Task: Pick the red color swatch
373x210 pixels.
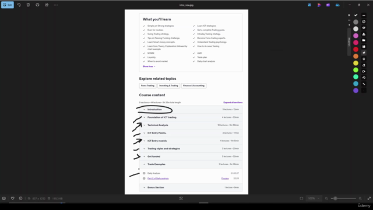Action: [x=356, y=49]
